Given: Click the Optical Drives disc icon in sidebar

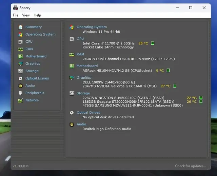Looking at the screenshot, I should pyautogui.click(x=20, y=78).
